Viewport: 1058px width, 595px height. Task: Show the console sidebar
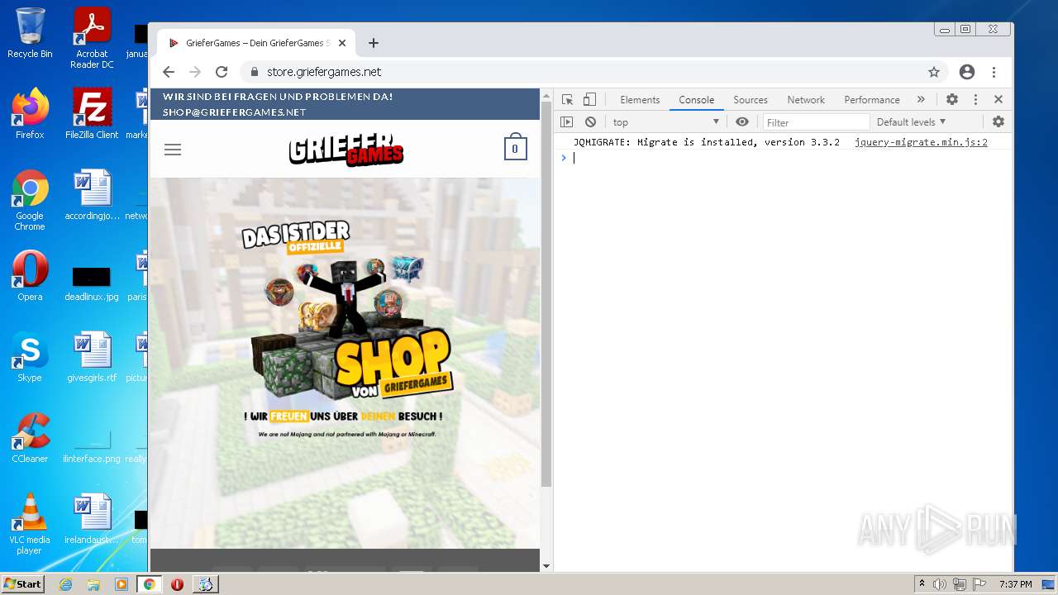tap(566, 121)
